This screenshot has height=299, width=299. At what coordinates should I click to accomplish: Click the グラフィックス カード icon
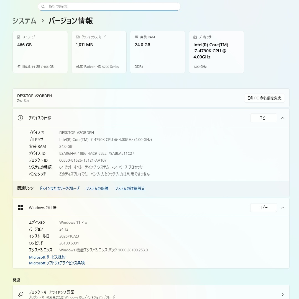click(78, 37)
